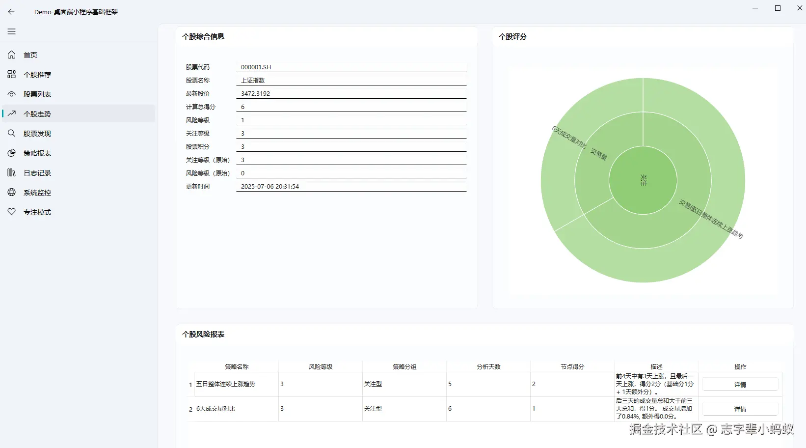
Task: Open 策略报表 navigation item
Action: pyautogui.click(x=79, y=153)
